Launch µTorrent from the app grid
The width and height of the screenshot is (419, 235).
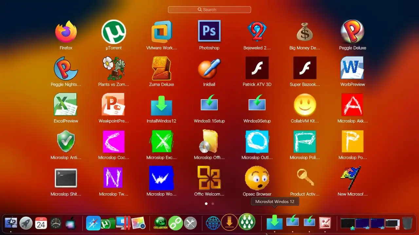coord(114,32)
